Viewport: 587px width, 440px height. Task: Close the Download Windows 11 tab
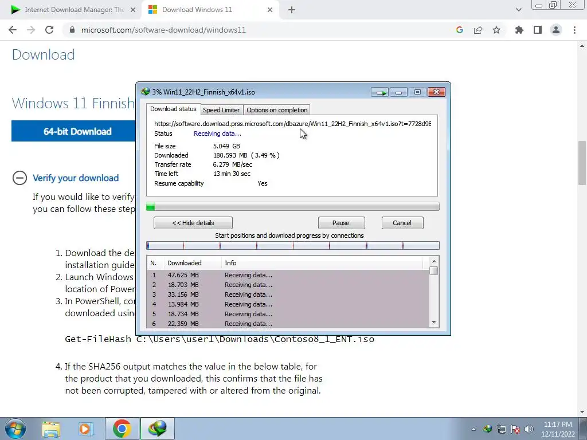[270, 10]
